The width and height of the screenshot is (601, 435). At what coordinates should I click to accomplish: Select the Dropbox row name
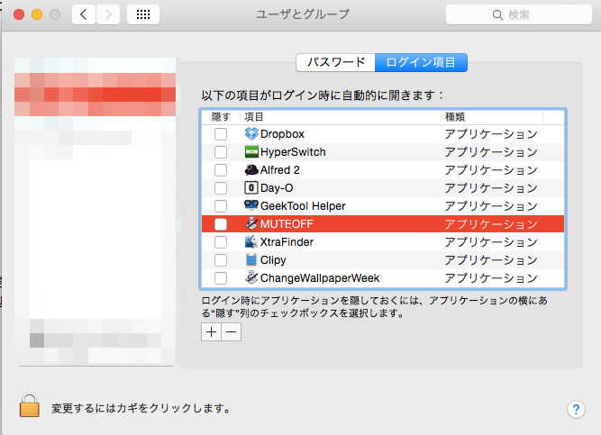click(x=282, y=134)
